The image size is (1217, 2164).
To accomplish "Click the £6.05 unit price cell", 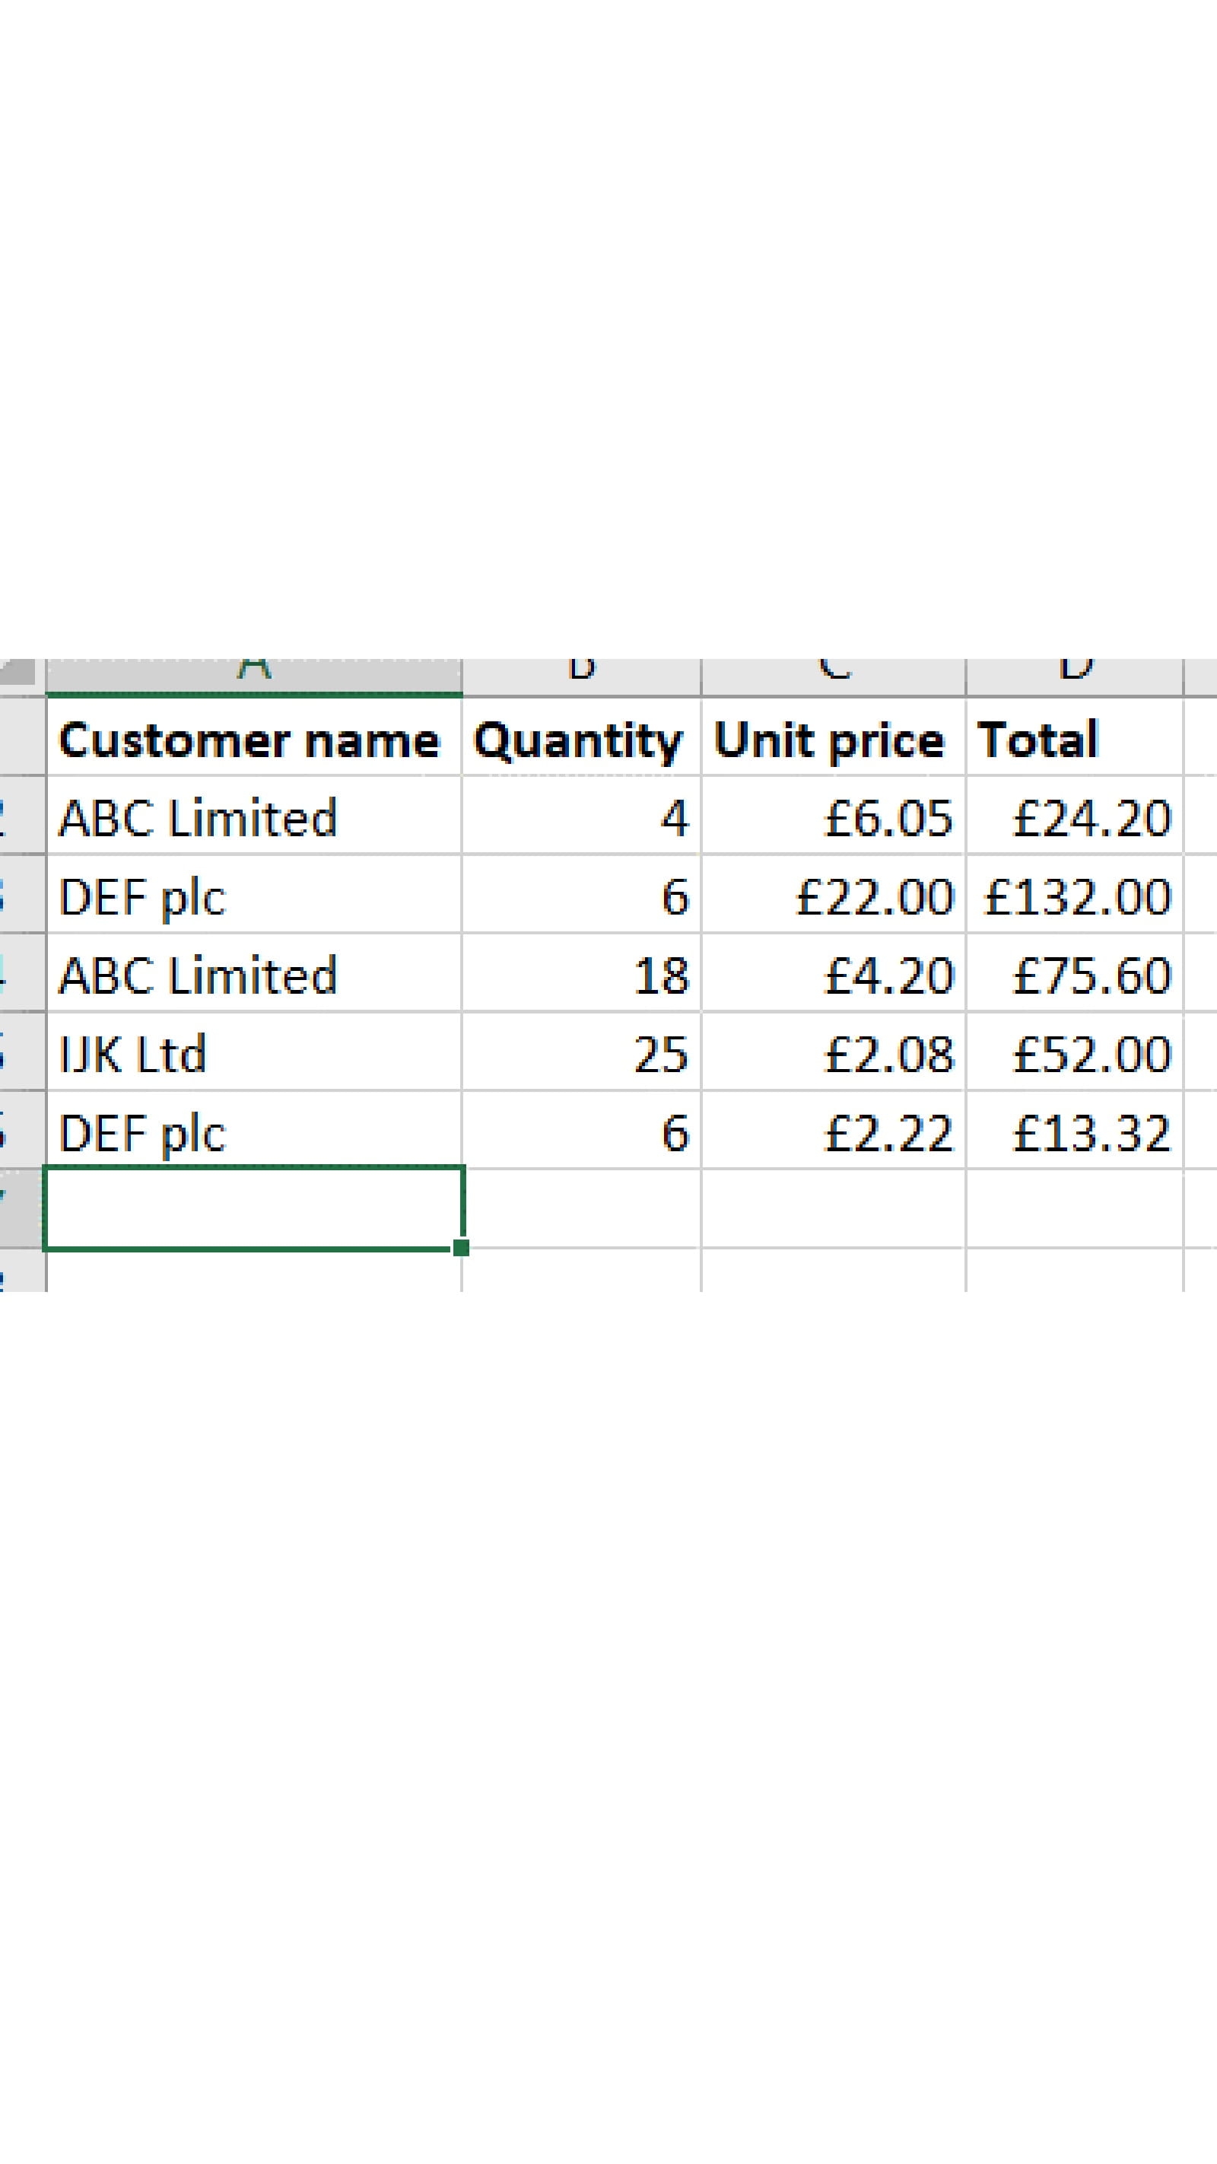I will [x=833, y=817].
